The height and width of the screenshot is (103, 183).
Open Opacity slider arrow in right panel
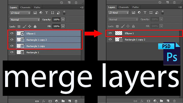[x=161, y=19]
